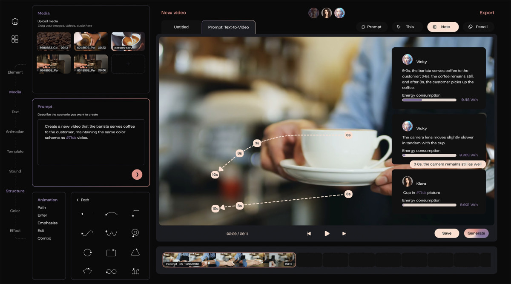Open the grid dashboard icon
The height and width of the screenshot is (284, 511).
[15, 39]
